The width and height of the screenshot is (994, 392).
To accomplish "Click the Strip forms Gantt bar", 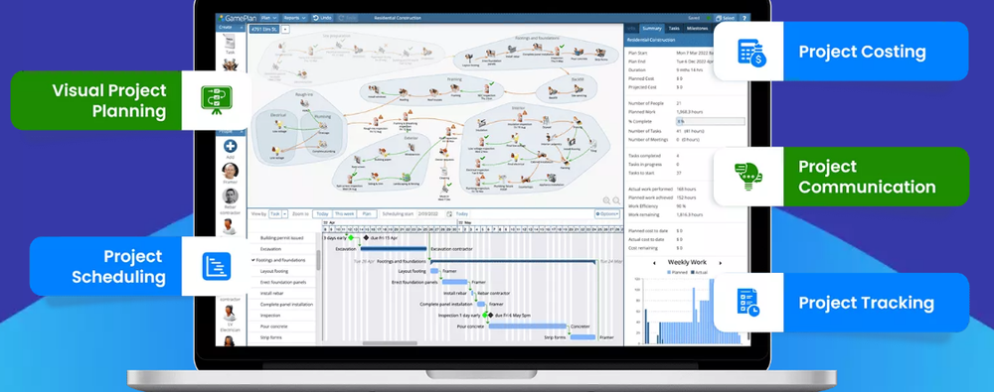I will 582,337.
